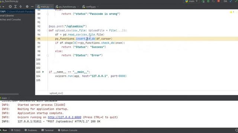Image resolution: width=238 pixels, height=133 pixels.
Task: Select External Libraries in project tree
Action: pyautogui.click(x=7, y=16)
